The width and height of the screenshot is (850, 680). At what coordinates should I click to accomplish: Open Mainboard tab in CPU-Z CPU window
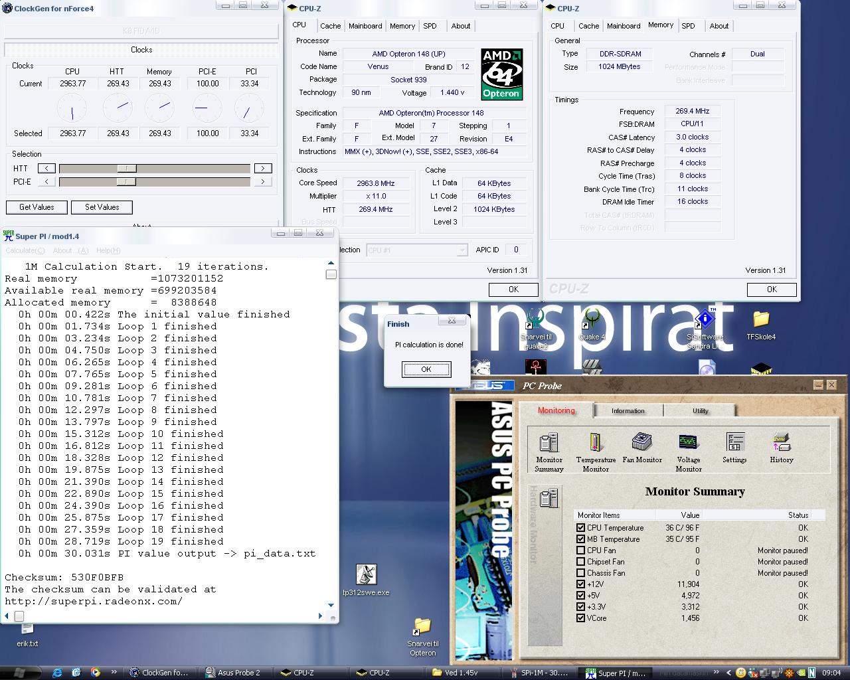[365, 26]
